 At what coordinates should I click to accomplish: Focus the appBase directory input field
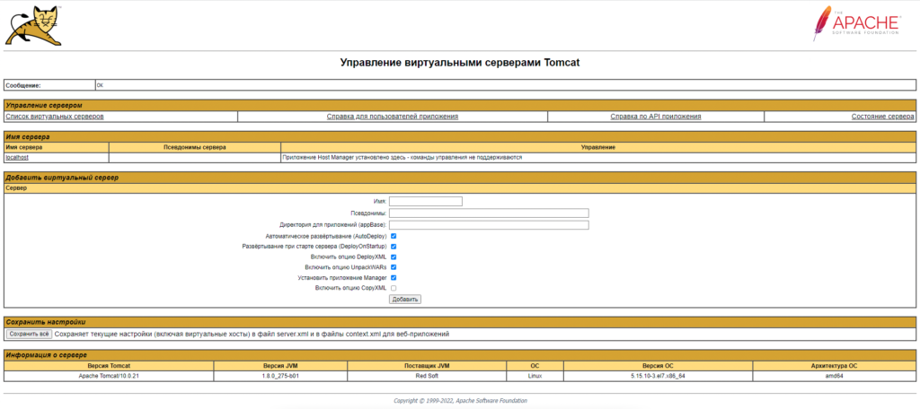489,225
